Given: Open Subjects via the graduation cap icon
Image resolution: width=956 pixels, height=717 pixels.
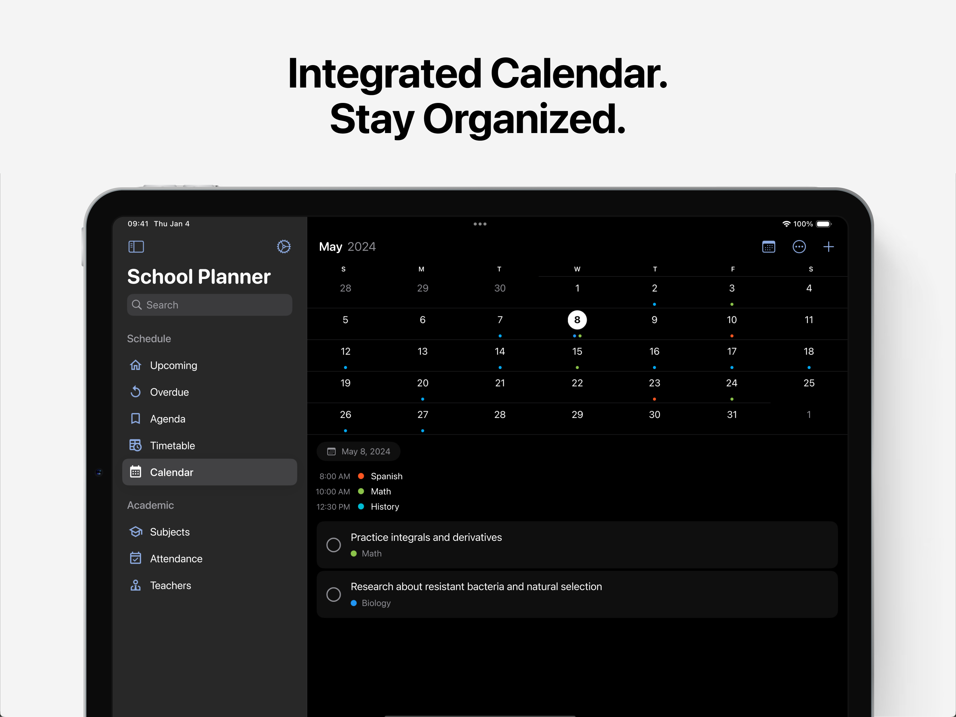Looking at the screenshot, I should pos(135,531).
